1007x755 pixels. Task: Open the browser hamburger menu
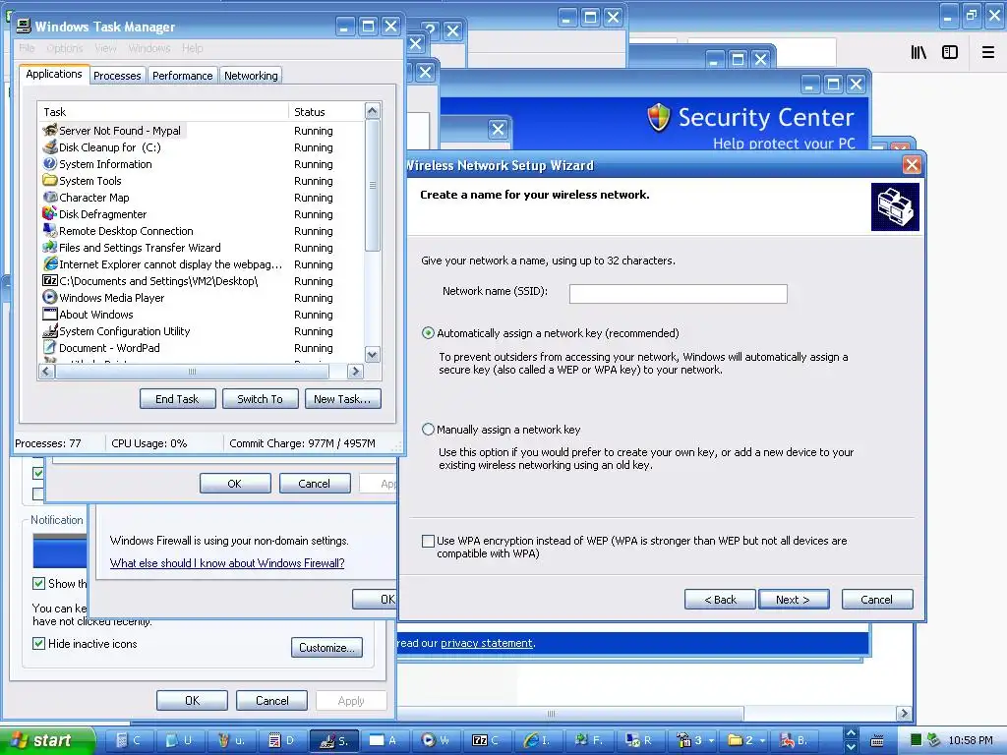988,52
